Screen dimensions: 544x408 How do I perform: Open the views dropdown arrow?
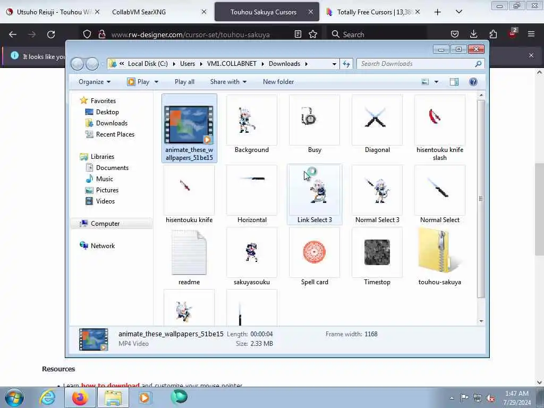click(x=437, y=82)
